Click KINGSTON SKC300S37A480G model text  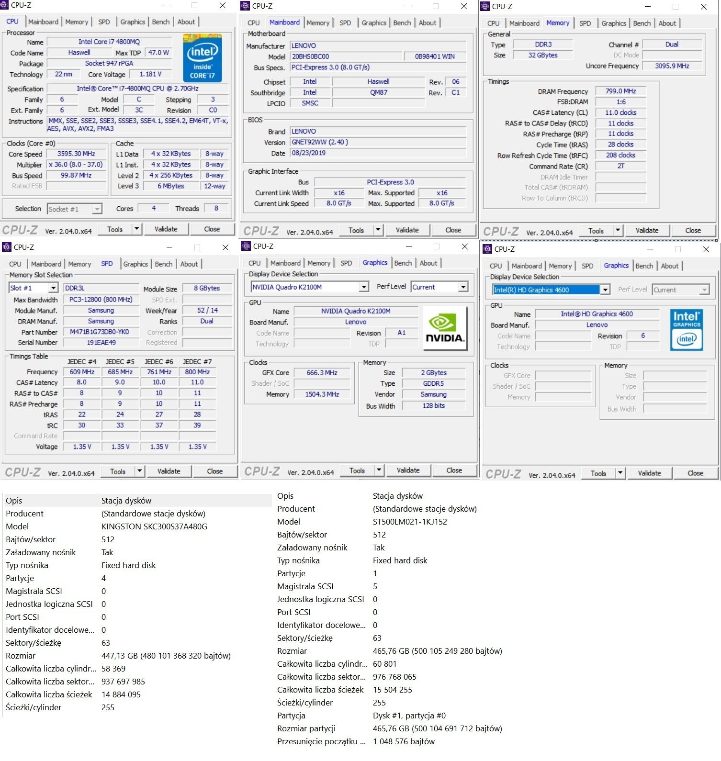click(x=154, y=526)
